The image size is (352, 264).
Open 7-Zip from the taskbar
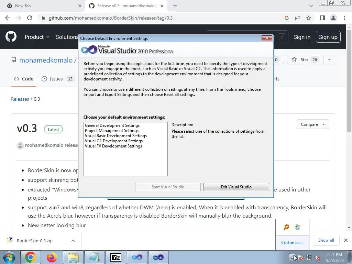click(116, 257)
